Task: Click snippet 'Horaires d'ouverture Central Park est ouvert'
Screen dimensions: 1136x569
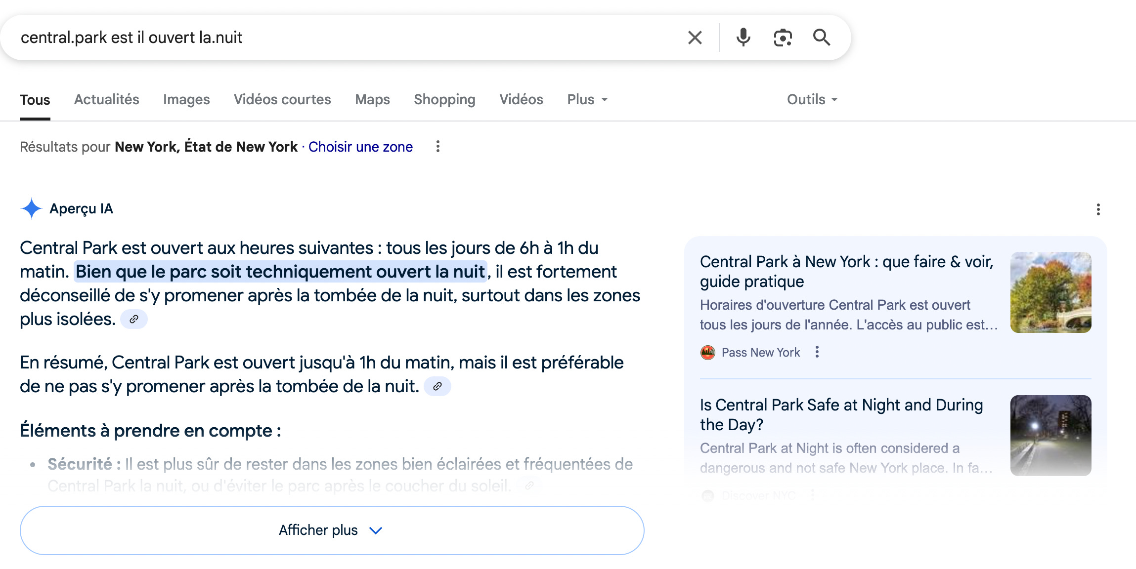Action: click(835, 305)
